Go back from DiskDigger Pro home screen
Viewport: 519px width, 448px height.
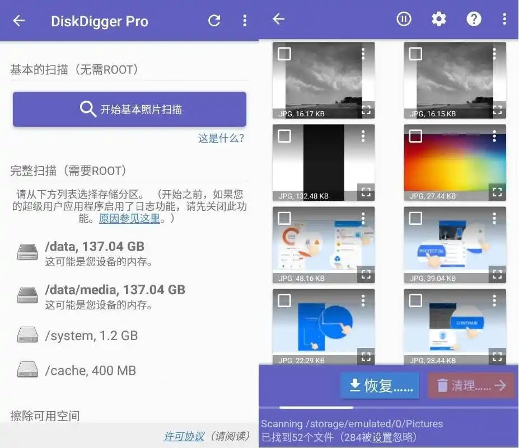pos(19,21)
